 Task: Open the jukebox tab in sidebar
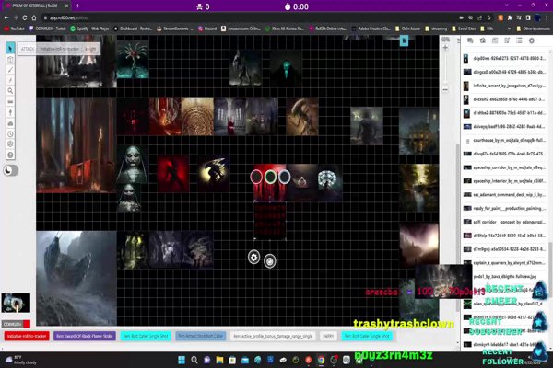pyautogui.click(x=507, y=40)
